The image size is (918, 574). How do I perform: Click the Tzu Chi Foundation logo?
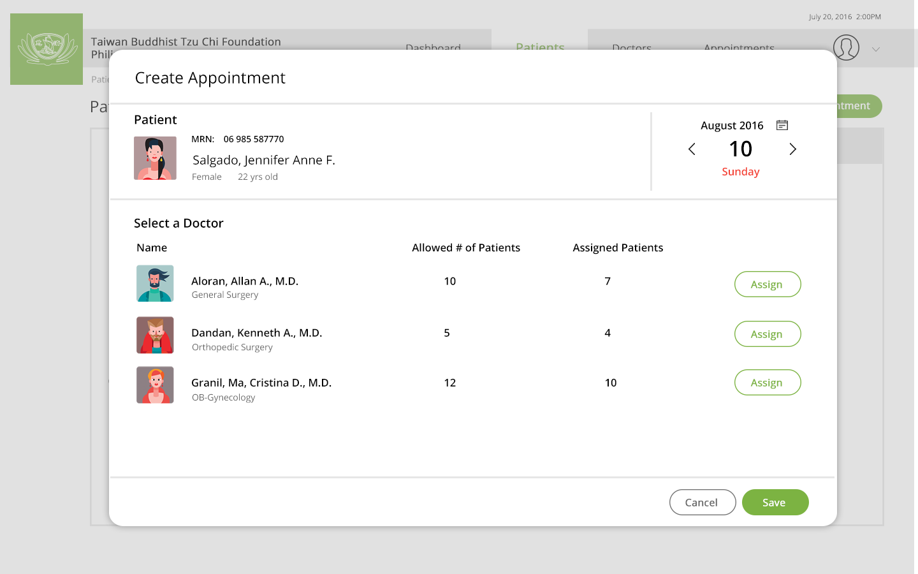point(47,49)
